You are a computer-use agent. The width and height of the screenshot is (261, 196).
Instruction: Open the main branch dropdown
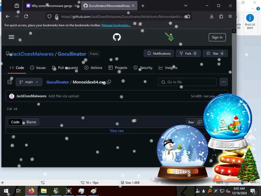[x=29, y=82]
